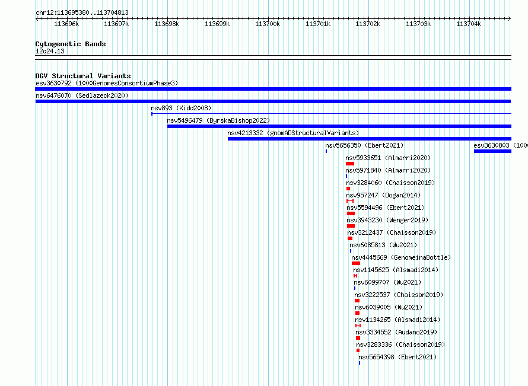Select the red bar under nsv3943230

(351, 226)
